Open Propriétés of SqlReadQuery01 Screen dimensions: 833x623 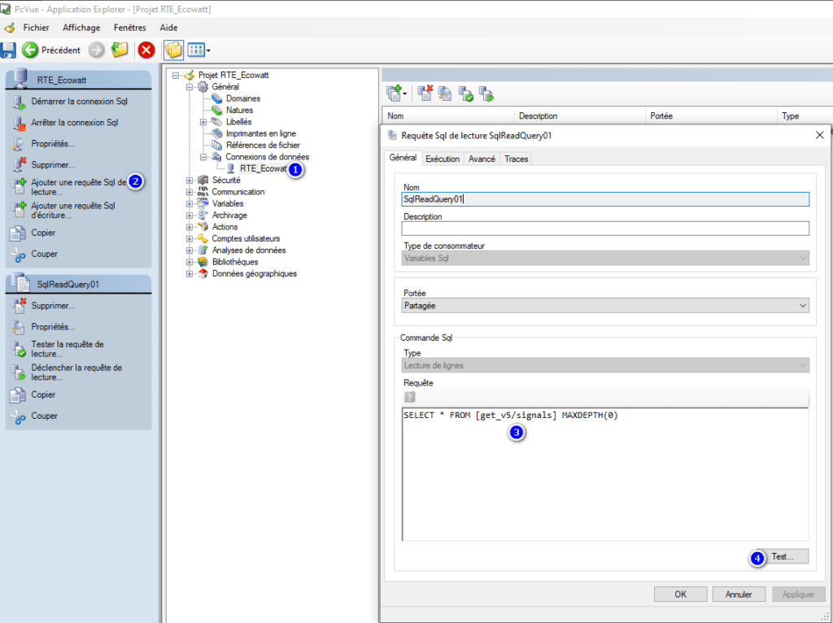coord(53,327)
